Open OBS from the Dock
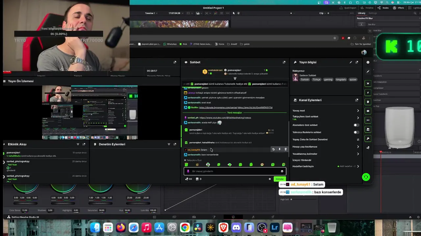 point(262,227)
